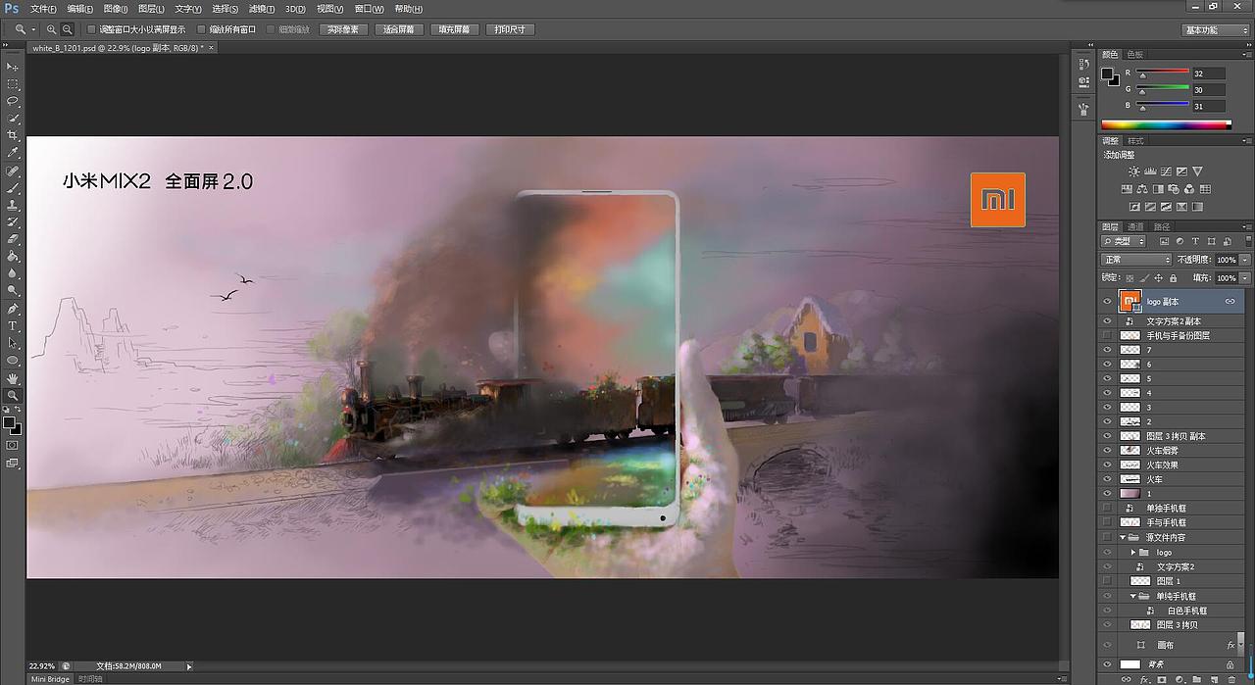
Task: Hide the '背景' layer
Action: [x=1107, y=664]
